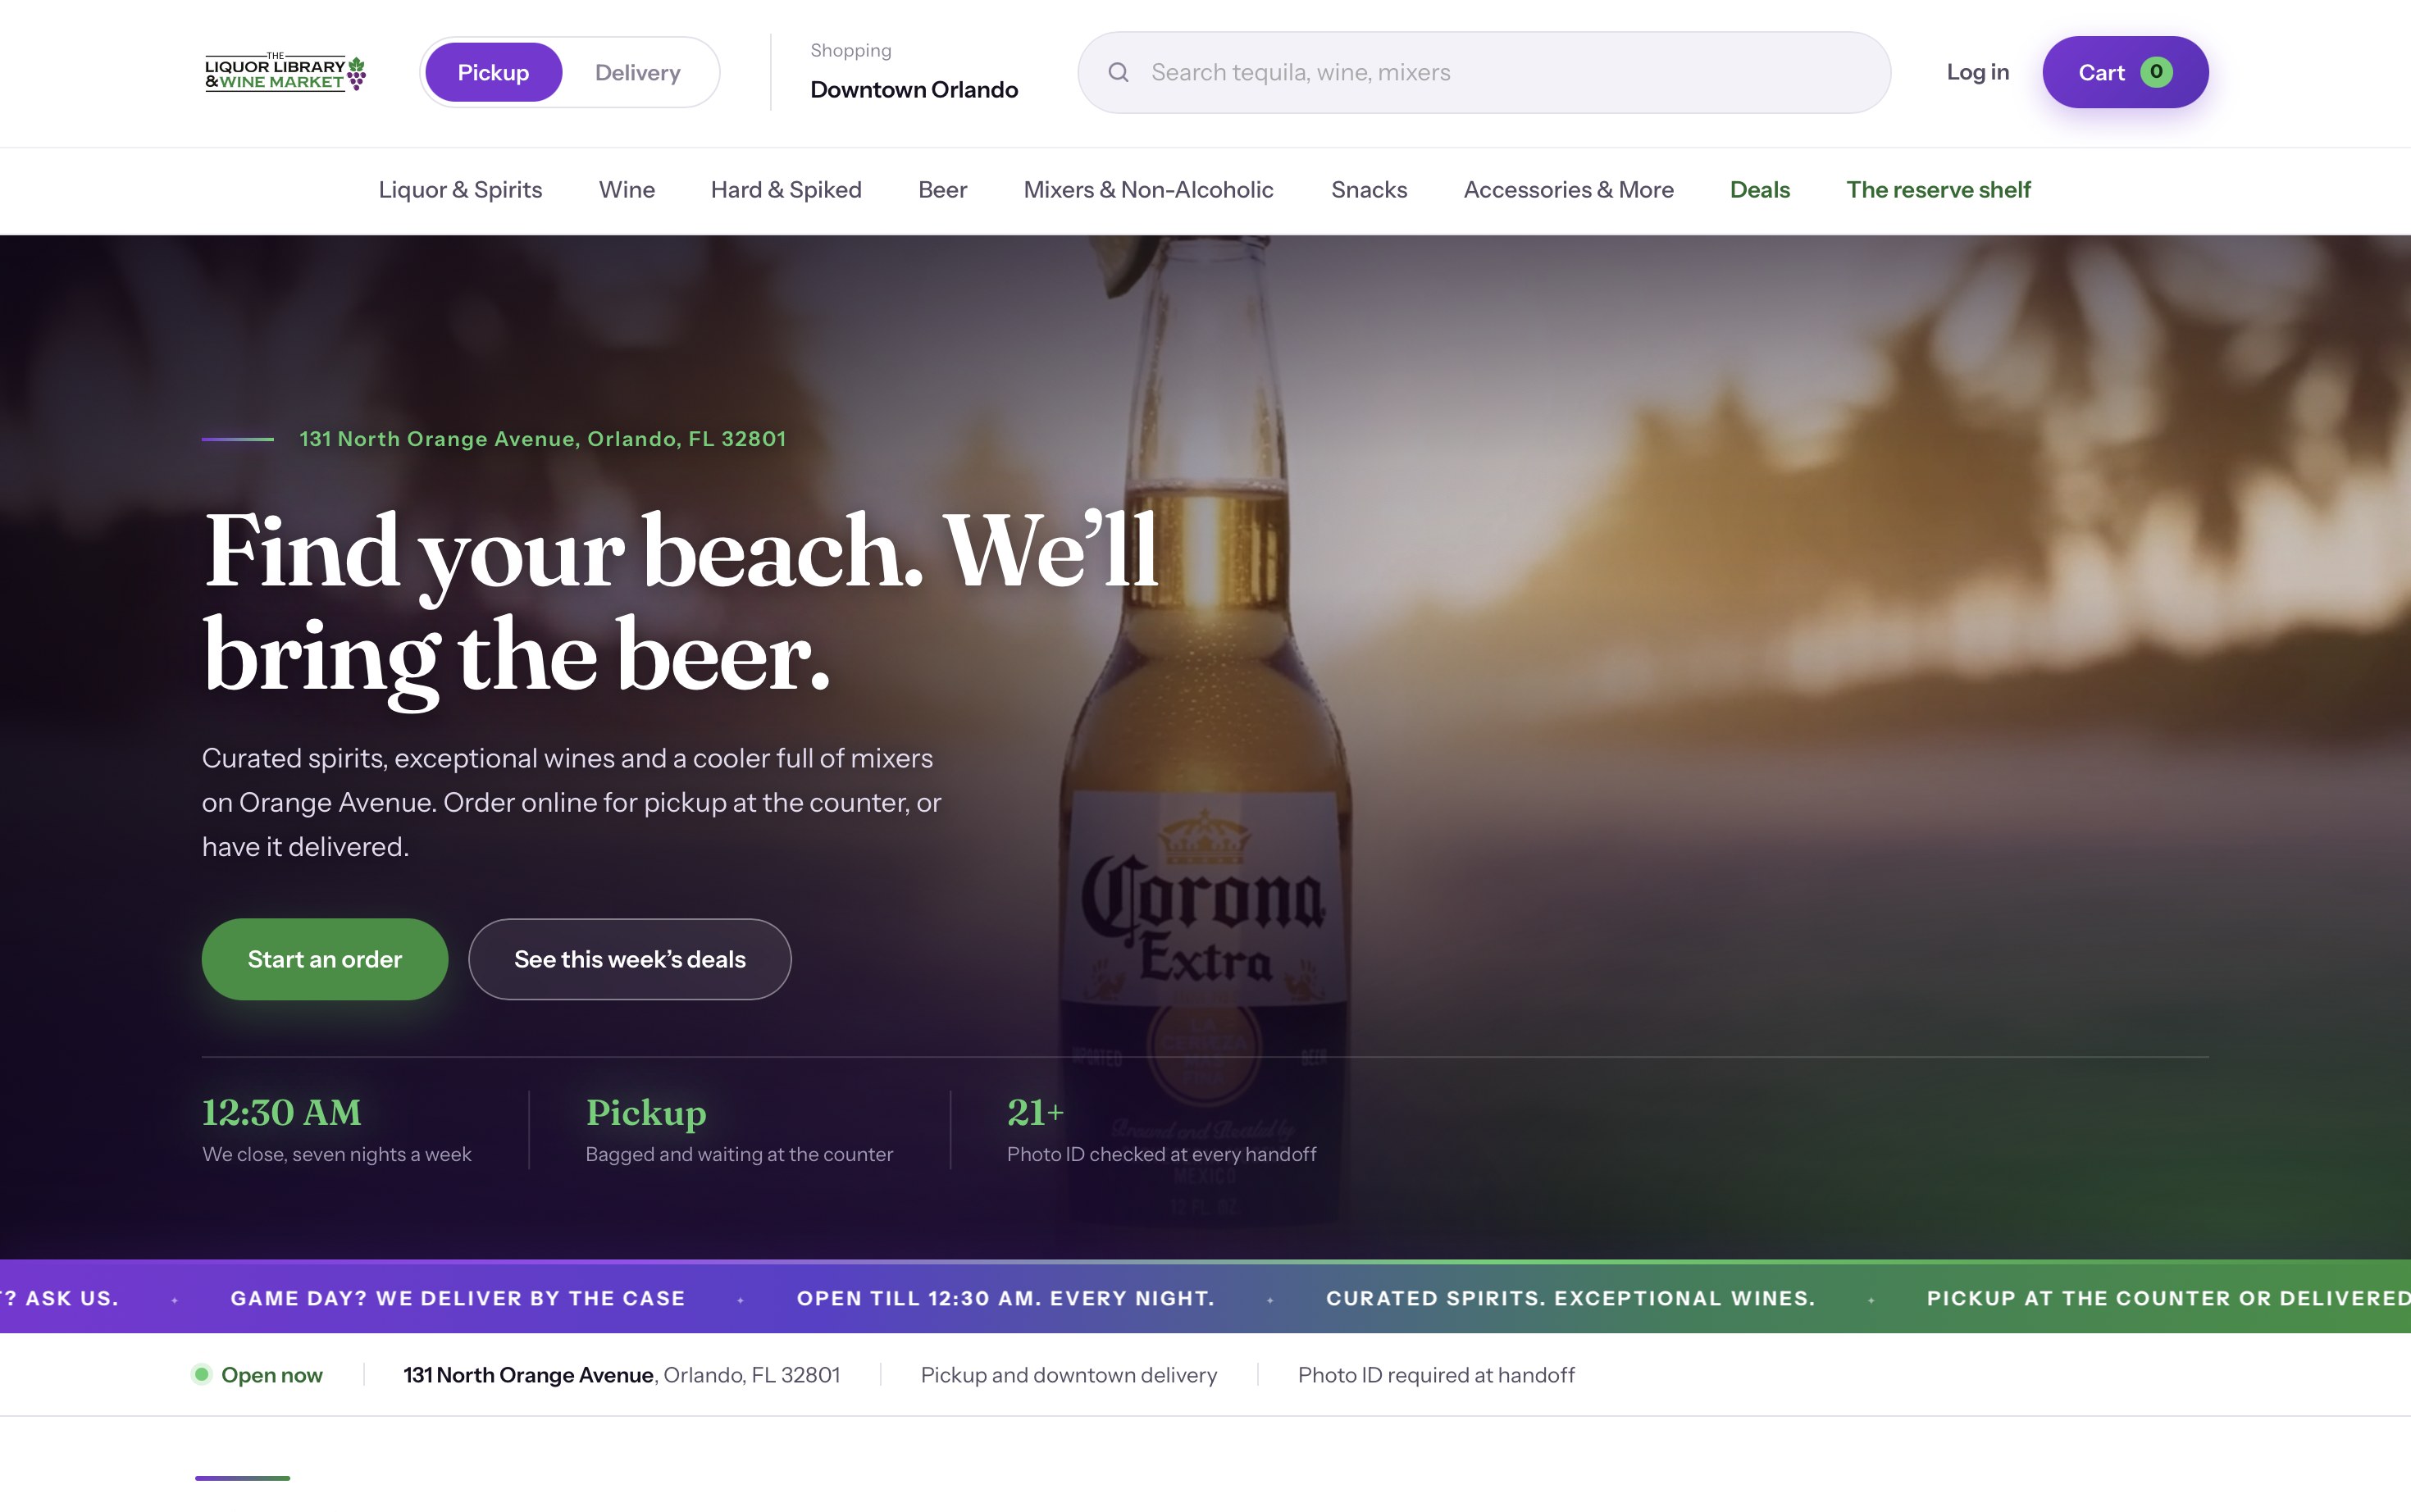2411x1512 pixels.
Task: Click 'Pickup and downtown delivery' text
Action: [x=1069, y=1375]
